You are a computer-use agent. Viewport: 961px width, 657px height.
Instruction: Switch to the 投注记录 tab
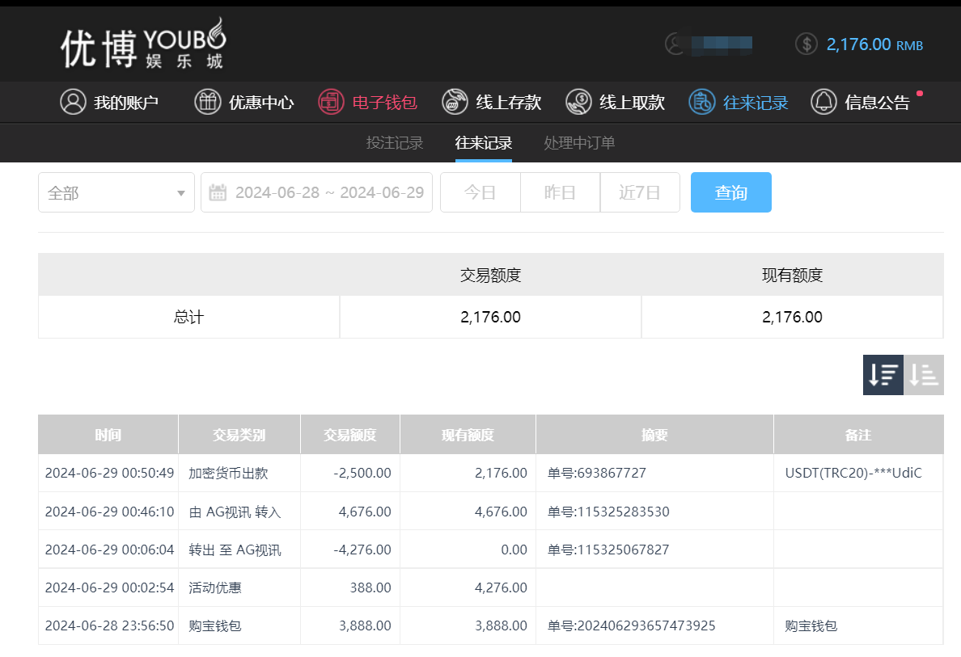(394, 143)
